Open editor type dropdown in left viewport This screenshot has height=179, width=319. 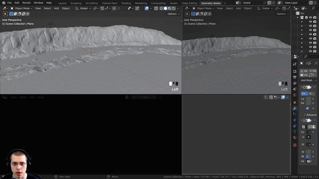point(5,8)
